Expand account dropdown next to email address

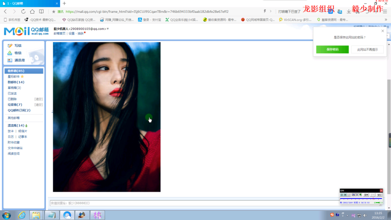tap(108, 29)
